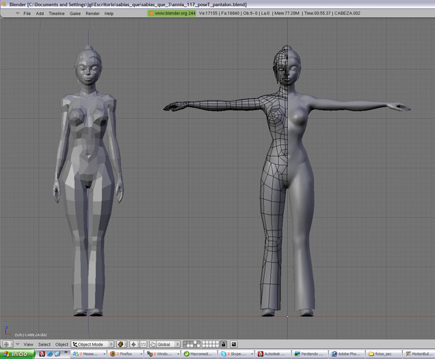Open Adobe Photoshop from the taskbar
Screen dimensions: 435x359
pyautogui.click(x=346, y=354)
